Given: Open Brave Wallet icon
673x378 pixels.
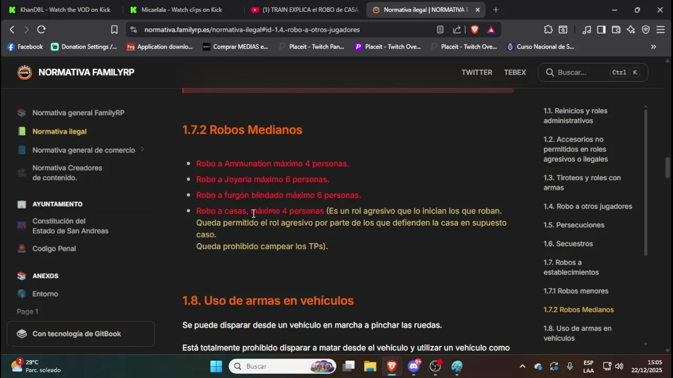Looking at the screenshot, I should click(x=616, y=30).
